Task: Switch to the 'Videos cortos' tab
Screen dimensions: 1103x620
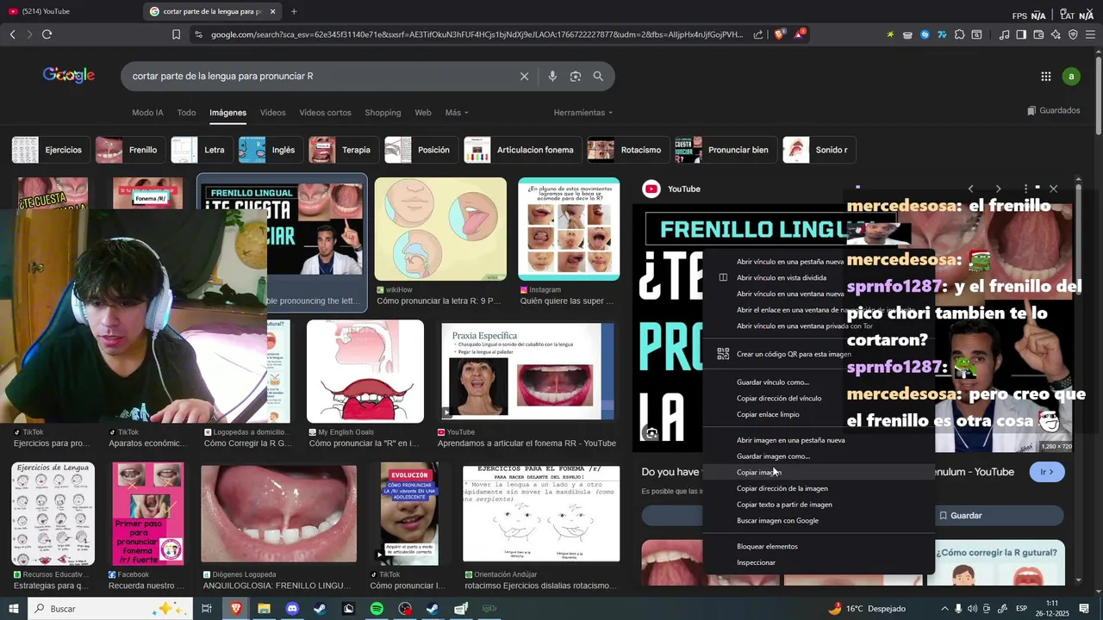Action: point(325,113)
